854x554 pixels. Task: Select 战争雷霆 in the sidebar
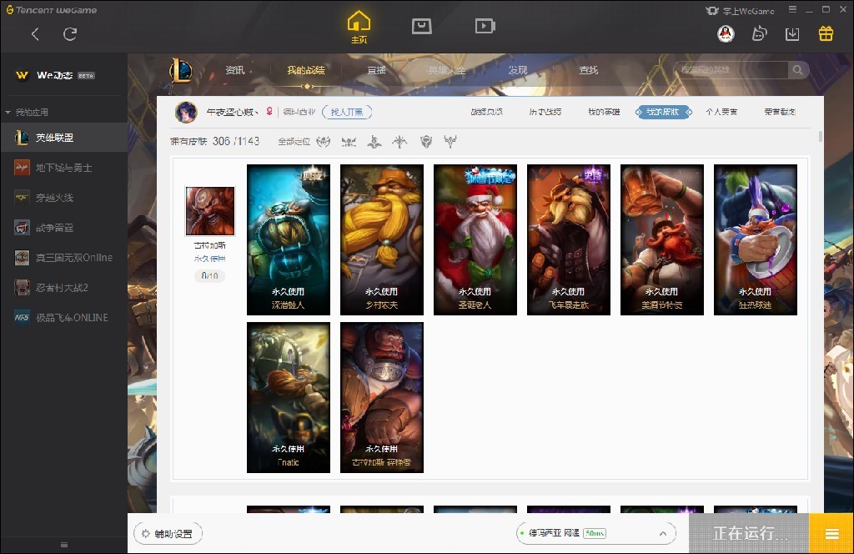(x=63, y=227)
